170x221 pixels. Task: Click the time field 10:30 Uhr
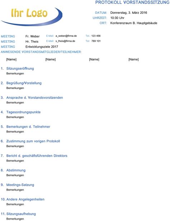pyautogui.click(x=117, y=18)
